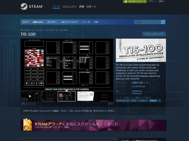This screenshot has width=189, height=141.
Task: Open ポイントショップ in nav bar
Action: (70, 22)
